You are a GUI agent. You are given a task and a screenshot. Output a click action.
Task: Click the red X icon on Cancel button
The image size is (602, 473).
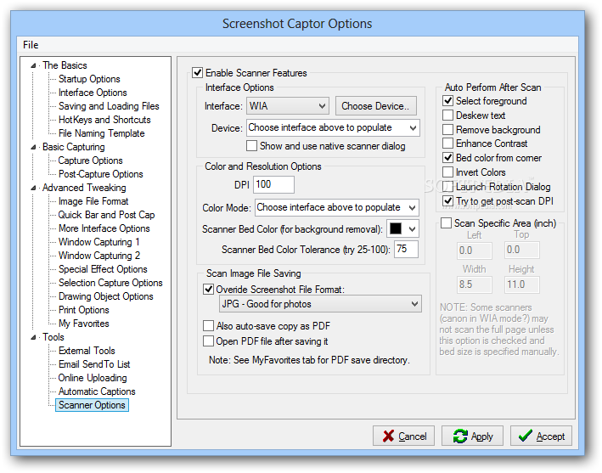pos(388,436)
